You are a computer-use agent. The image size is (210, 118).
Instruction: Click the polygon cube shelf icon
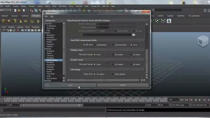point(4,21)
